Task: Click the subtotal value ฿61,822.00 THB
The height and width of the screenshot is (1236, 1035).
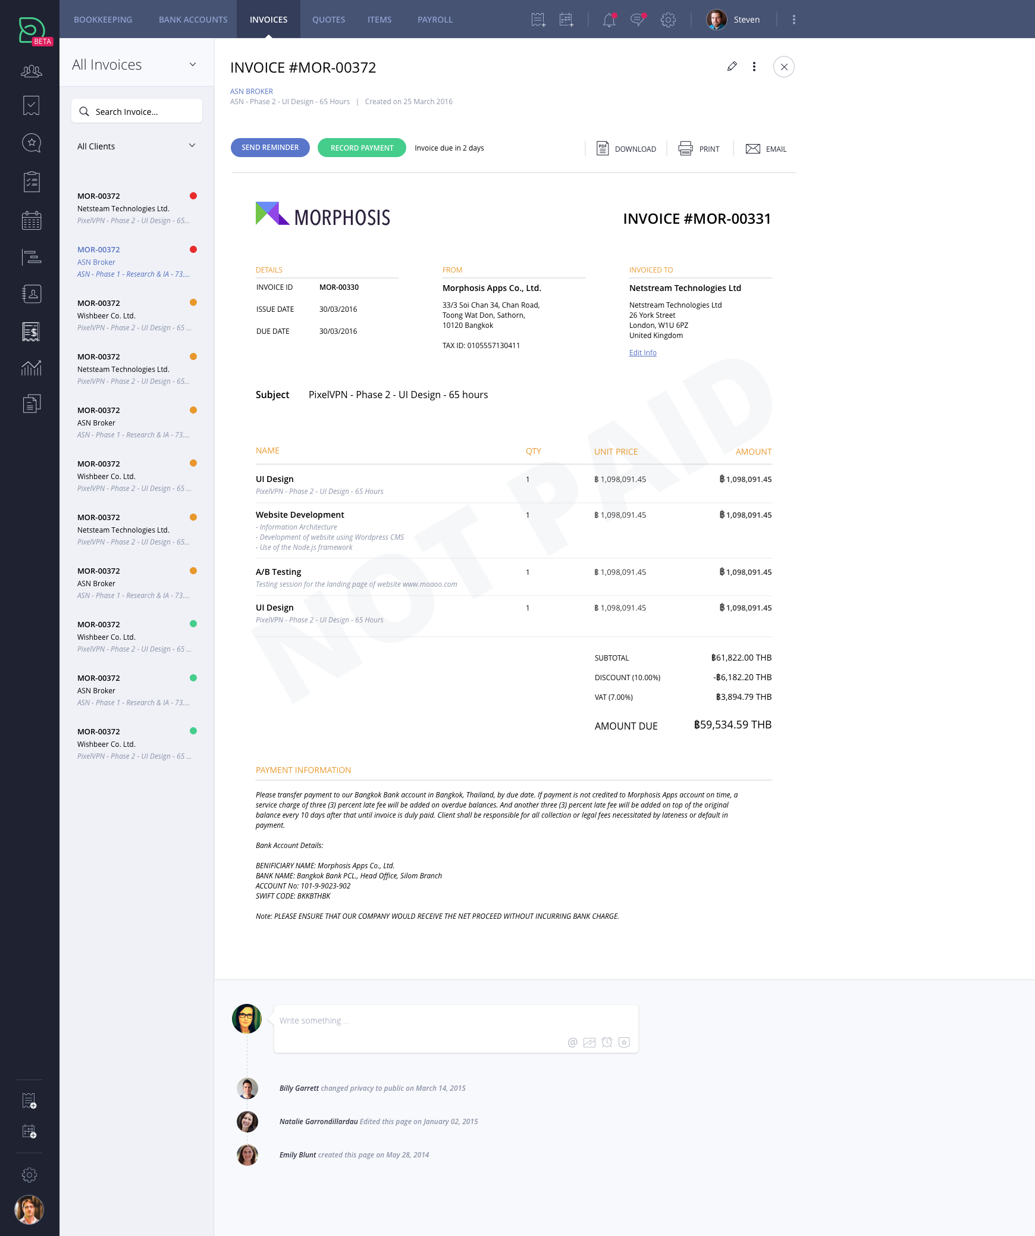Action: tap(742, 658)
